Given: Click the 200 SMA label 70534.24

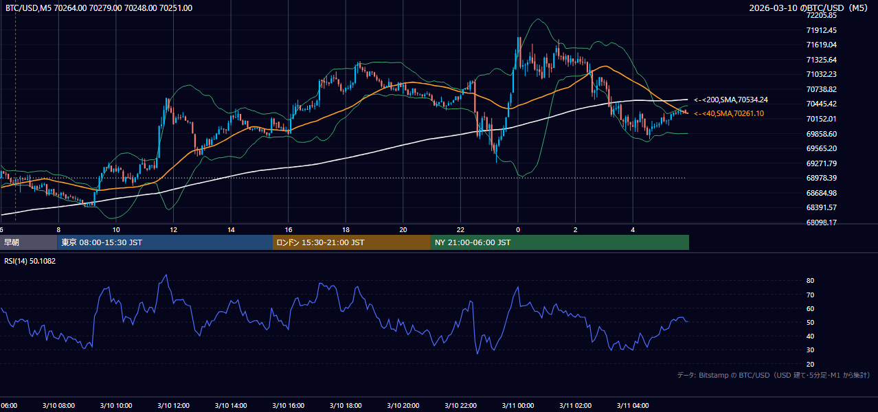Looking at the screenshot, I should pyautogui.click(x=731, y=100).
